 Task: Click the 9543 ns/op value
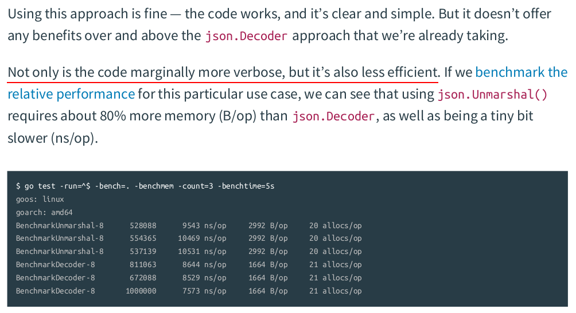[204, 225]
